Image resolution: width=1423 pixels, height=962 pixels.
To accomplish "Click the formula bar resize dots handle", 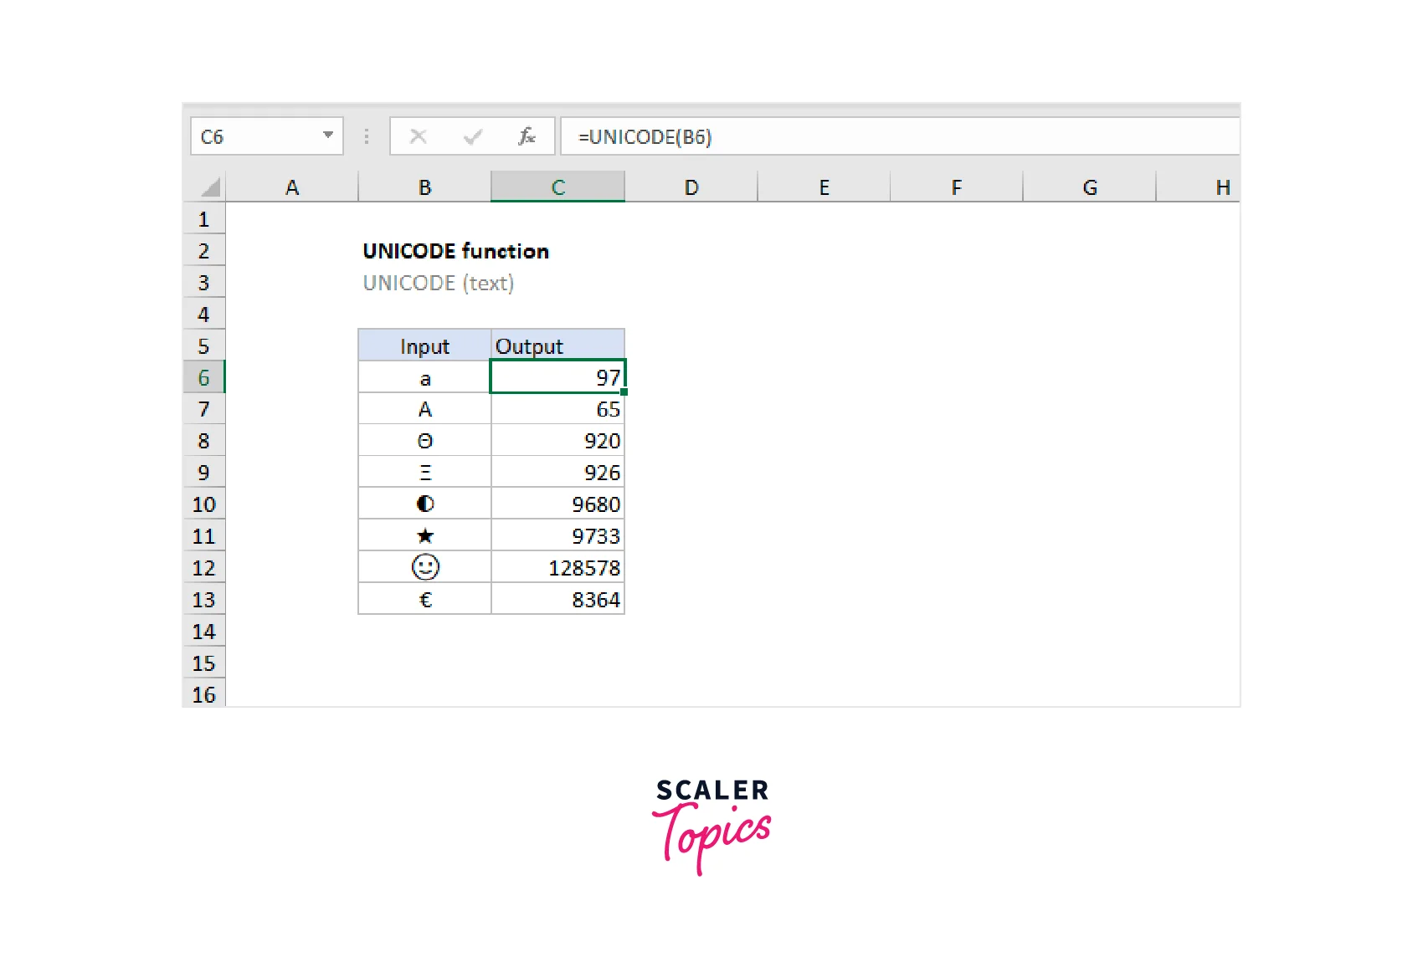I will coord(367,136).
